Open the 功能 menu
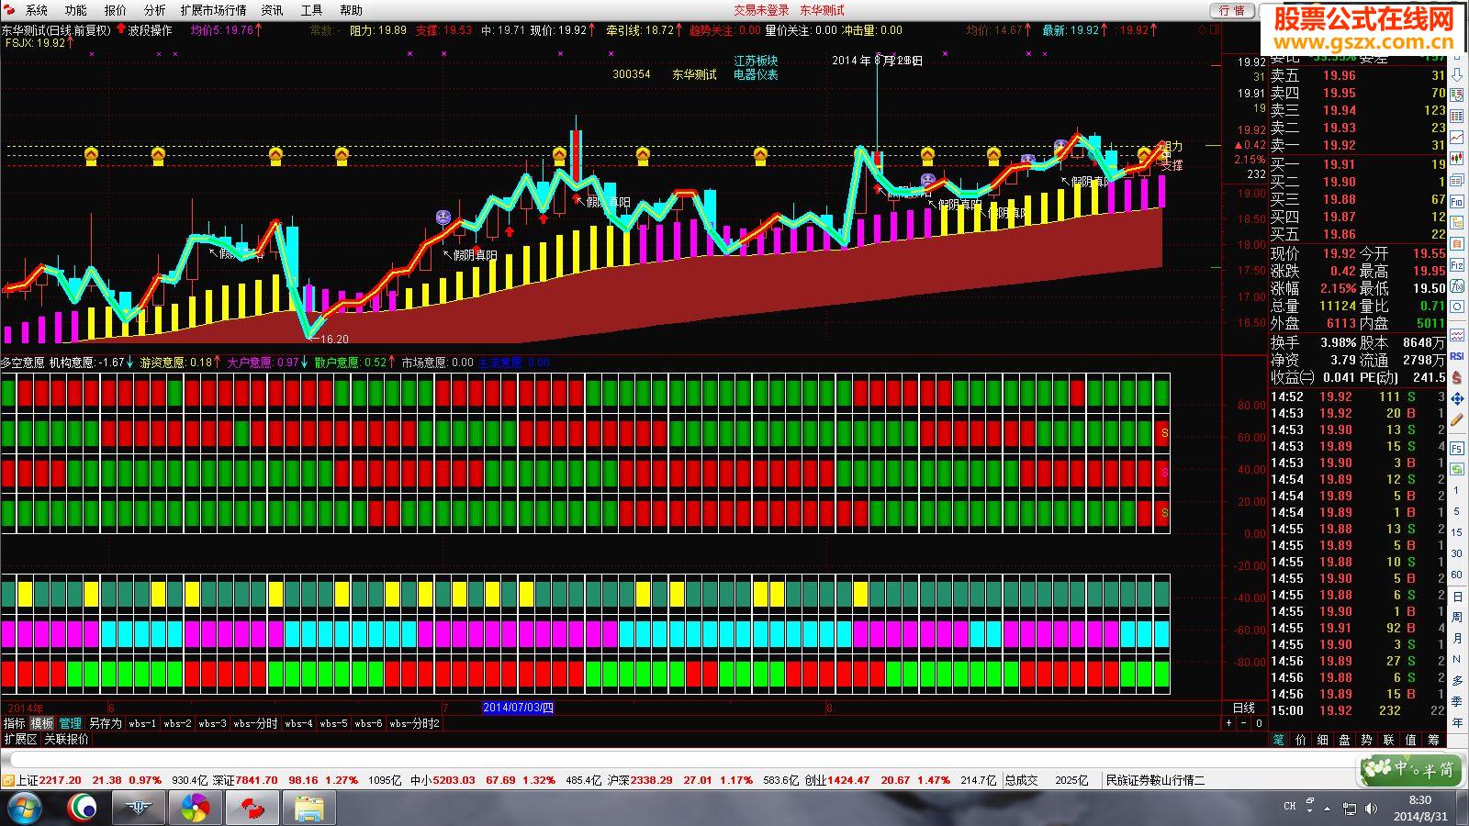 [x=76, y=10]
